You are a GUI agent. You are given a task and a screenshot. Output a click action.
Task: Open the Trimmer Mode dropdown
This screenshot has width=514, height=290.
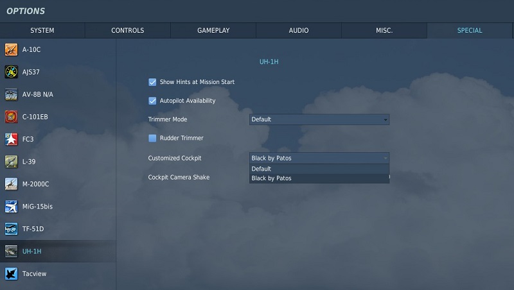[x=319, y=119]
